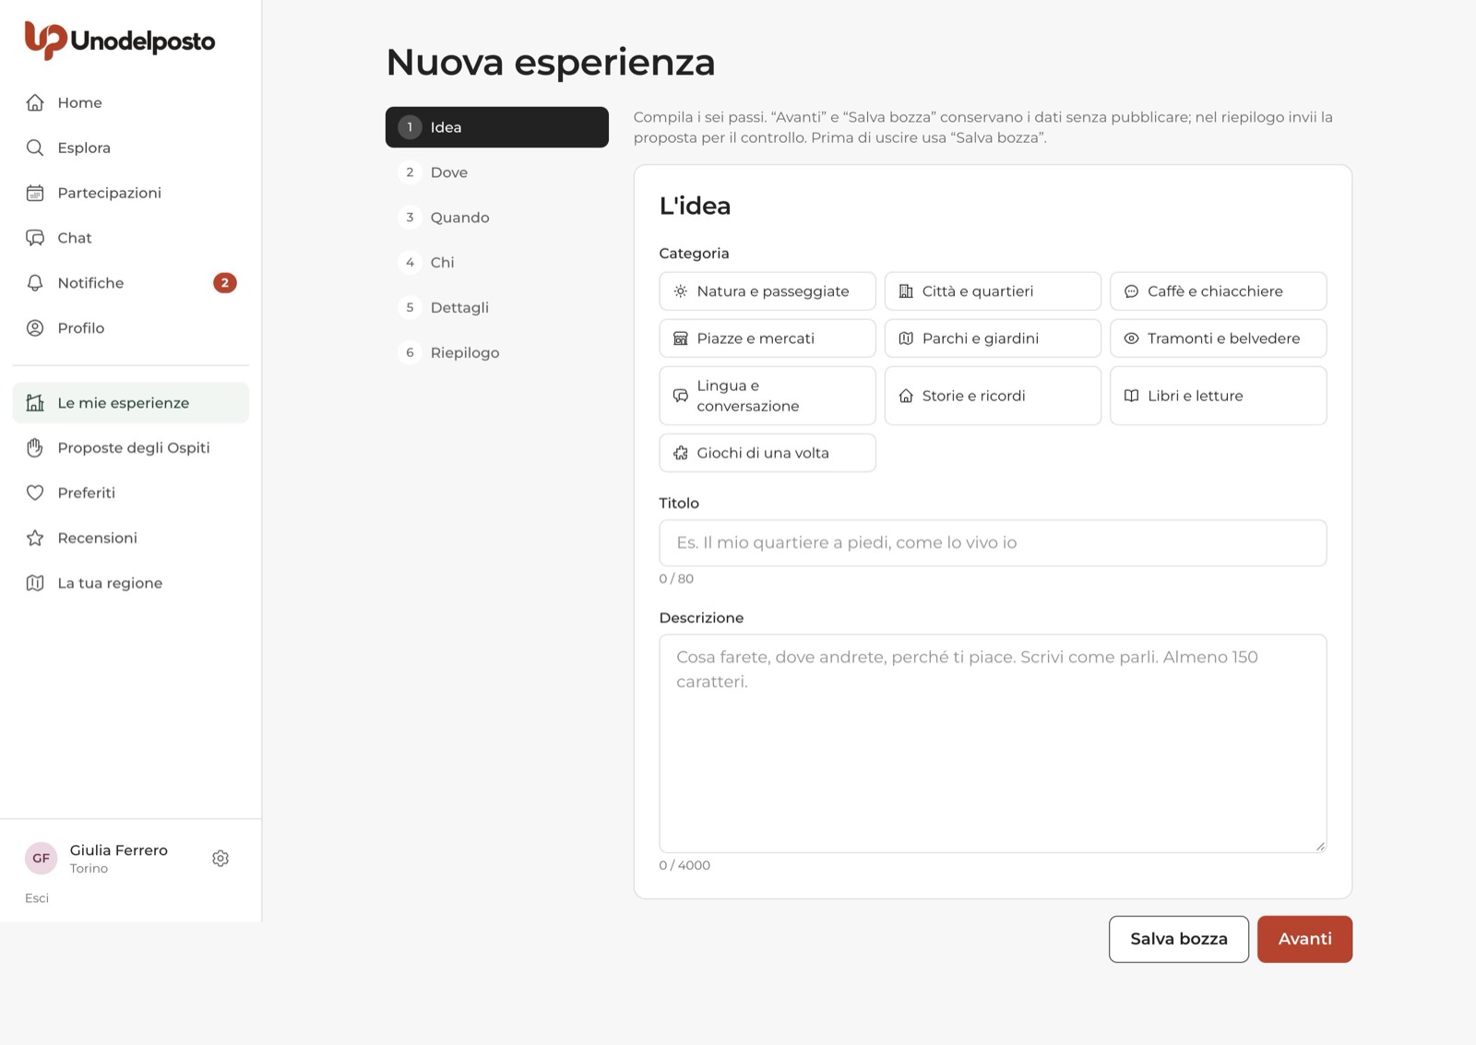1476x1045 pixels.
Task: Open the settings gear next to Giulia Ferrero
Action: (220, 859)
